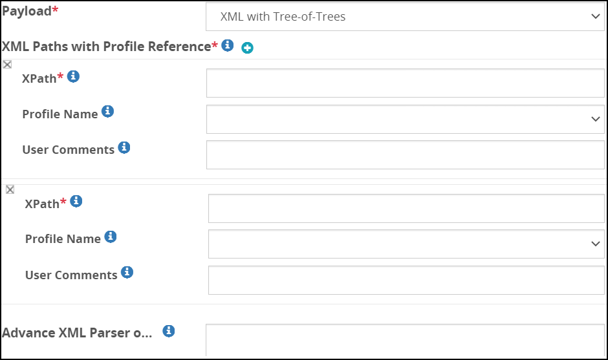Remove the first XPath entry using its X box
This screenshot has width=608, height=360.
coord(7,64)
